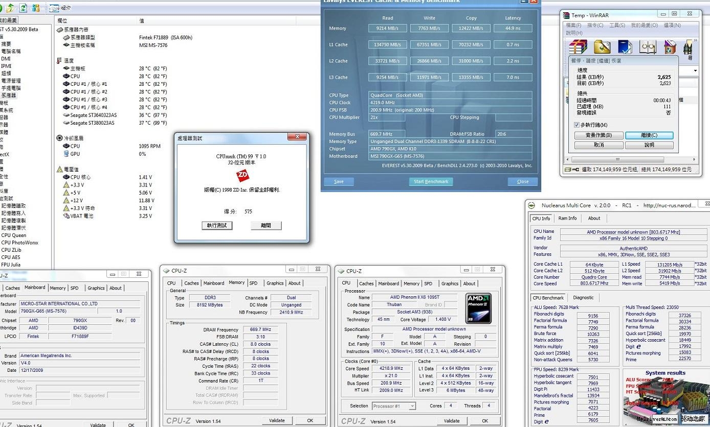Open WinRAR address bar dropdown arrow
Screen dimensions: 710x427
pos(695,70)
